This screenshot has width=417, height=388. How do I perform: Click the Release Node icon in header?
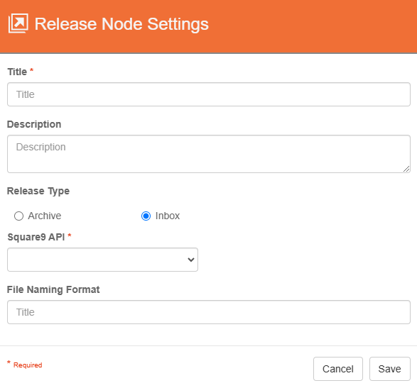pyautogui.click(x=18, y=23)
